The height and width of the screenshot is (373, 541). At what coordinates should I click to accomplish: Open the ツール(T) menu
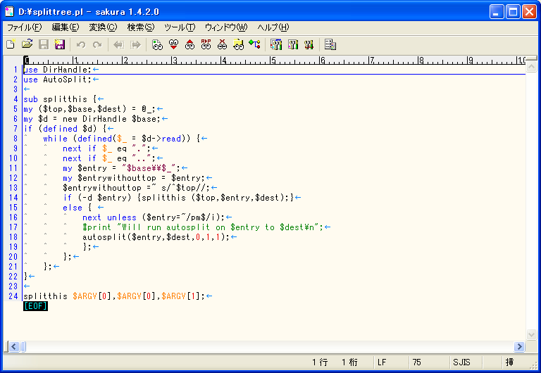(x=179, y=27)
